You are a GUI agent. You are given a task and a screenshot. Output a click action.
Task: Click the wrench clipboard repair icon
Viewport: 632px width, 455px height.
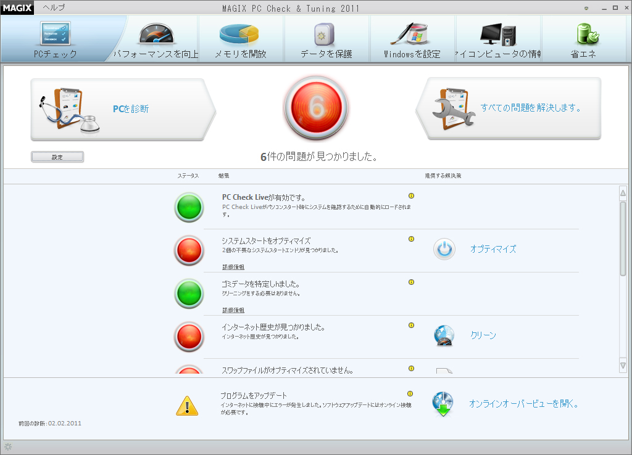tap(454, 109)
